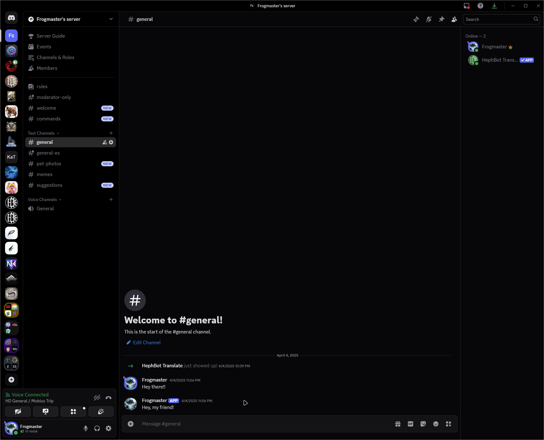Disconnect from voice channel
544x440 pixels.
click(108, 398)
